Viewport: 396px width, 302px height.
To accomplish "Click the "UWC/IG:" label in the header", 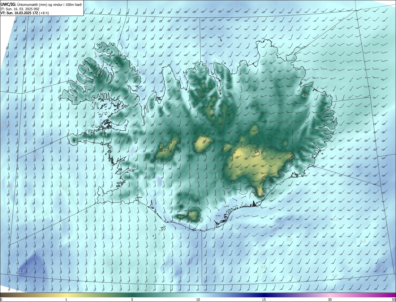I will click(9, 5).
